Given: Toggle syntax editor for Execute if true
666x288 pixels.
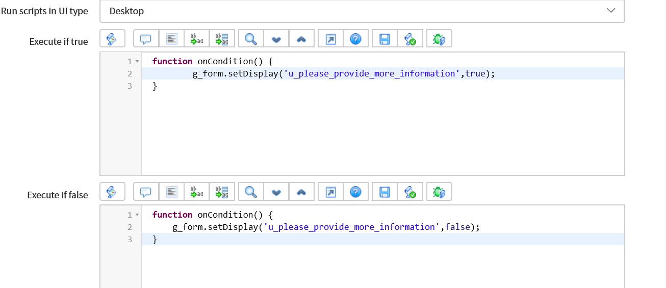Looking at the screenshot, I should pos(112,39).
